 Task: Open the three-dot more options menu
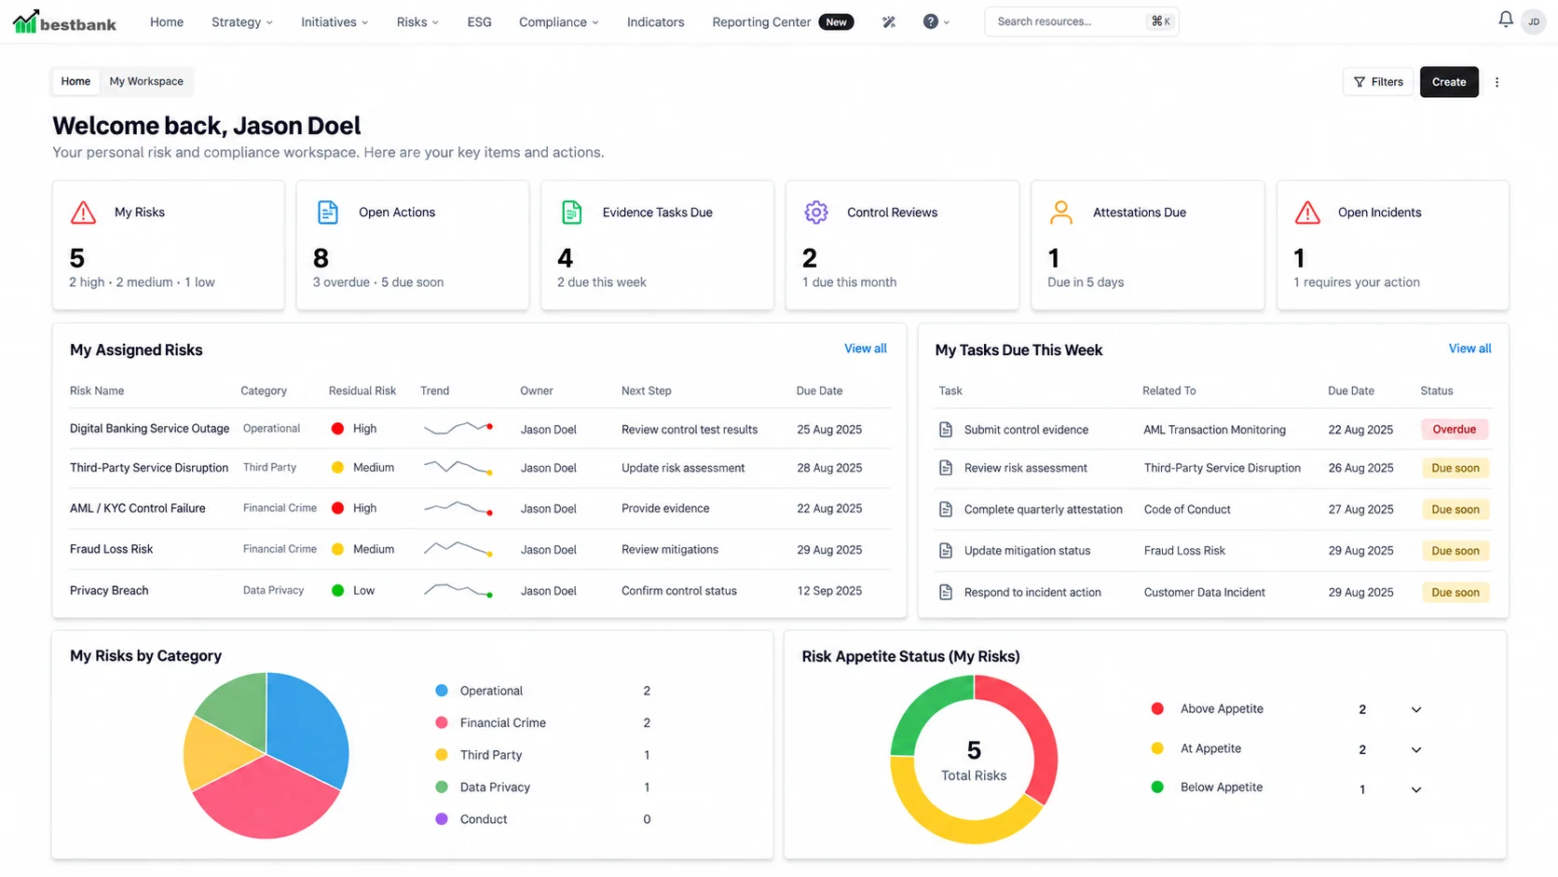(x=1497, y=82)
